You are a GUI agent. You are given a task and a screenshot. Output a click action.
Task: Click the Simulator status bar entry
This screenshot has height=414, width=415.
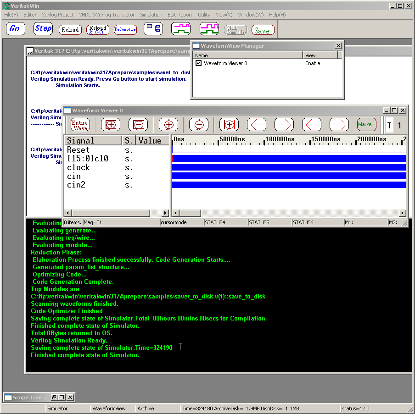[68, 408]
